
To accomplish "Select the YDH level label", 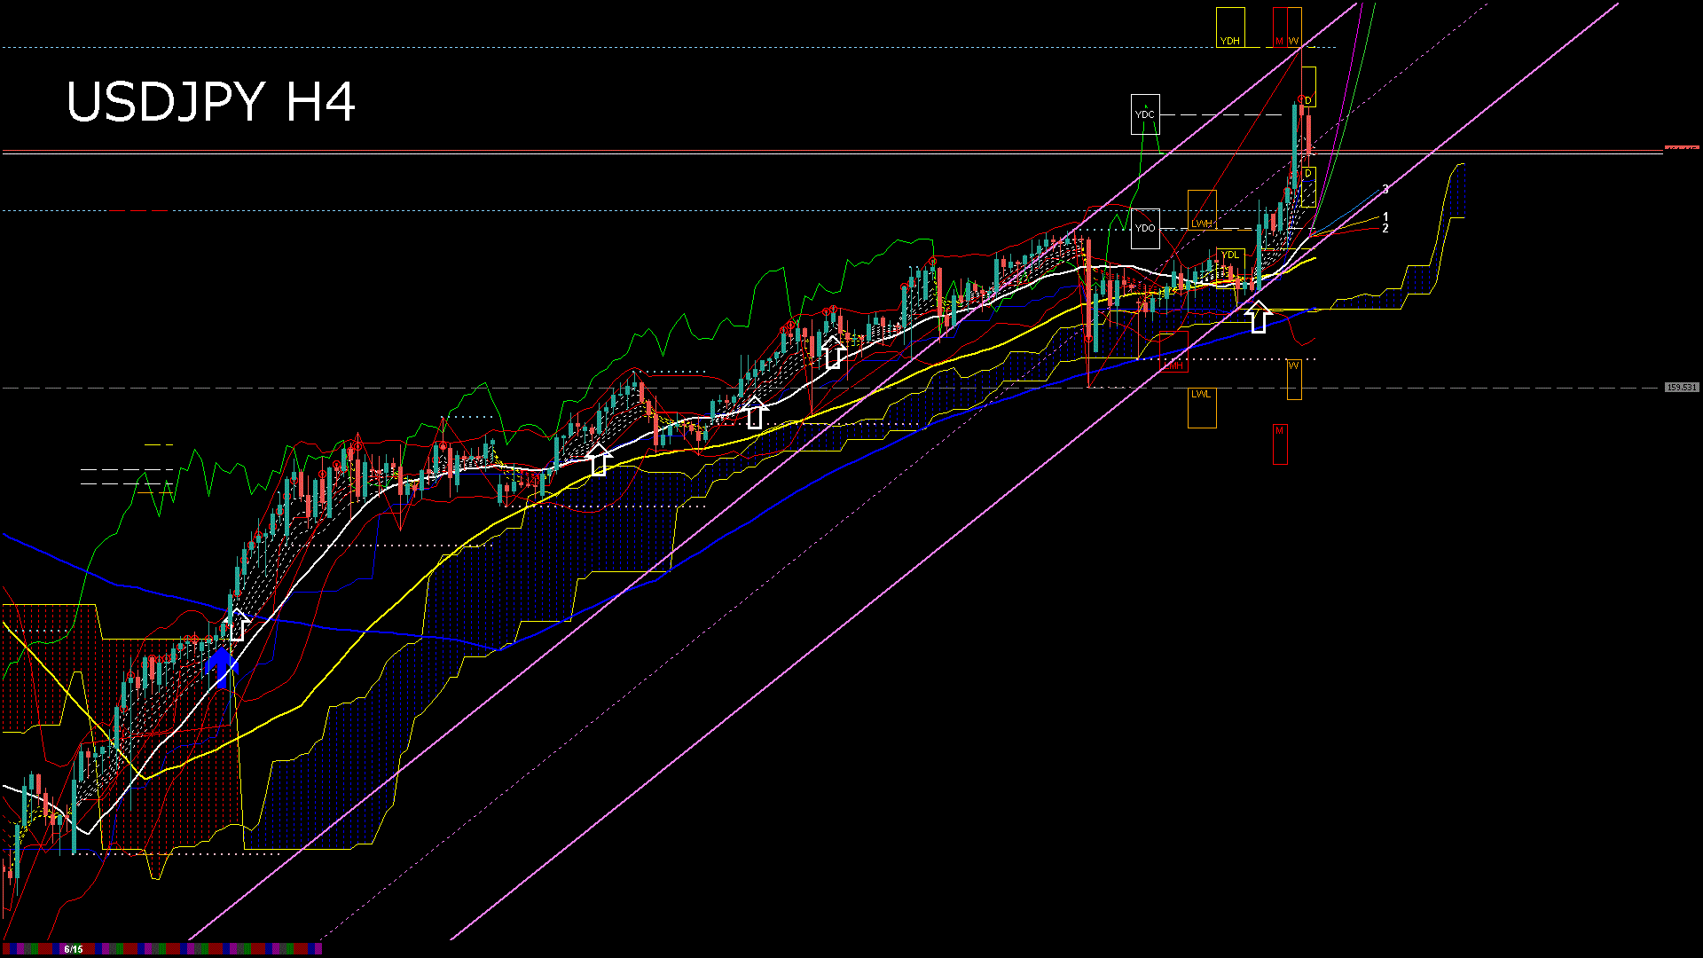I will (x=1230, y=27).
